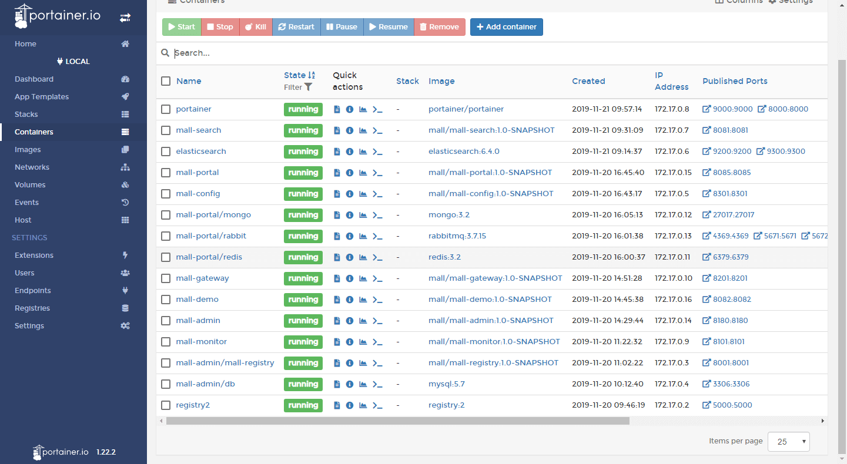Select the mall-gateway container checkbox
Viewport: 847px width, 464px height.
166,278
